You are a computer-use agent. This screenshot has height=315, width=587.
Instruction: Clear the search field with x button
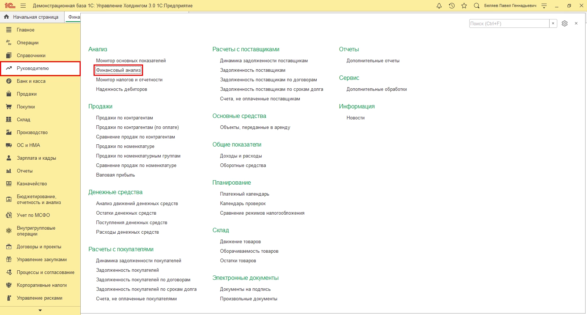(x=553, y=23)
